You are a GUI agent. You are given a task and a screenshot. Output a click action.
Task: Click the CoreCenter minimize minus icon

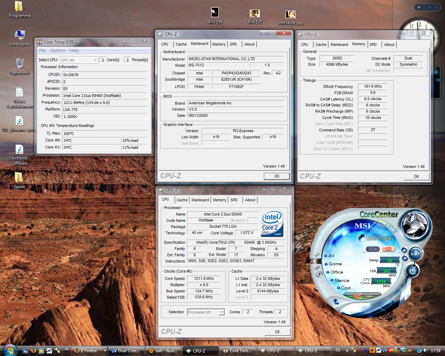(316, 255)
